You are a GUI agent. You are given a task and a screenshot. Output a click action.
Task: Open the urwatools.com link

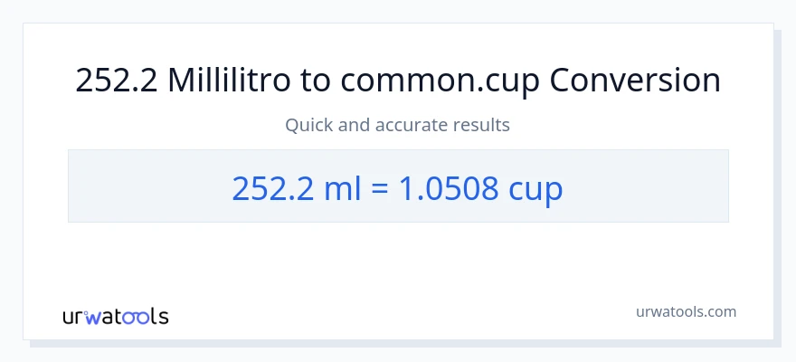(686, 311)
